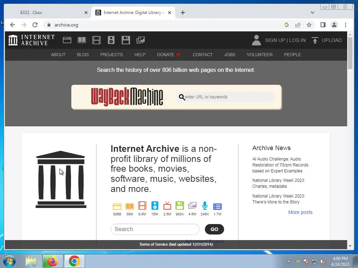
Task: Click the Terms of Service banner text
Action: pyautogui.click(x=176, y=244)
